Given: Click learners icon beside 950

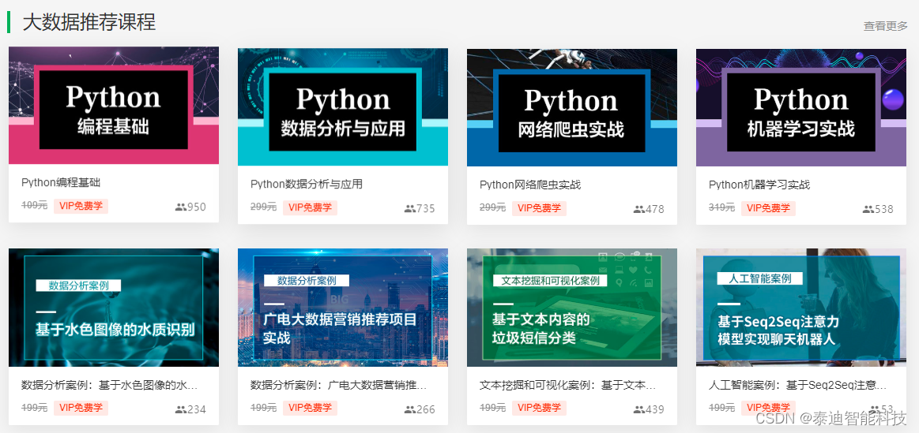Looking at the screenshot, I should (180, 207).
